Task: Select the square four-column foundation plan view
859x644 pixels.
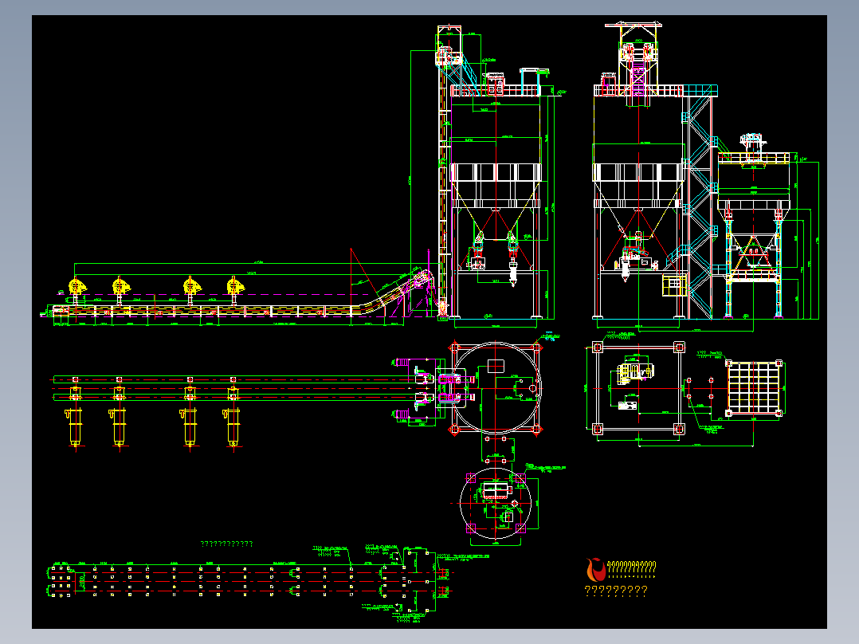Action: 638,388
